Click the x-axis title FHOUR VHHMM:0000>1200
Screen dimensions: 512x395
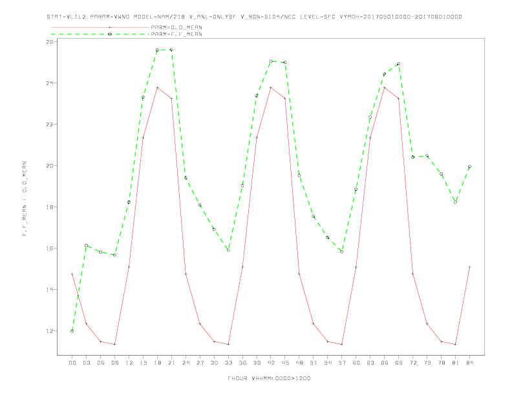(x=269, y=378)
